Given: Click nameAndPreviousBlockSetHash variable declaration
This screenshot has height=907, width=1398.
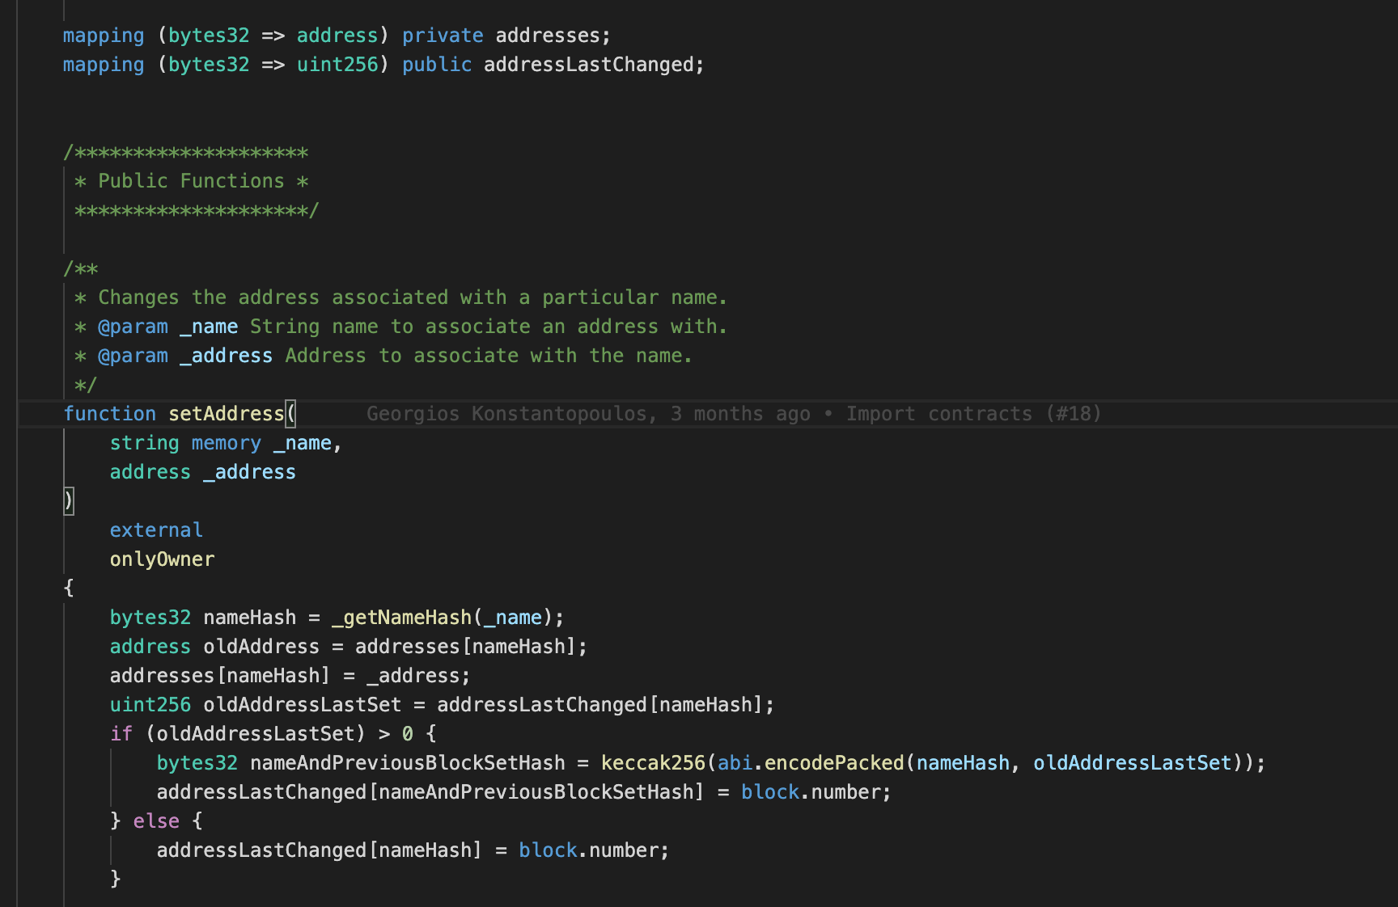Looking at the screenshot, I should pos(408,763).
